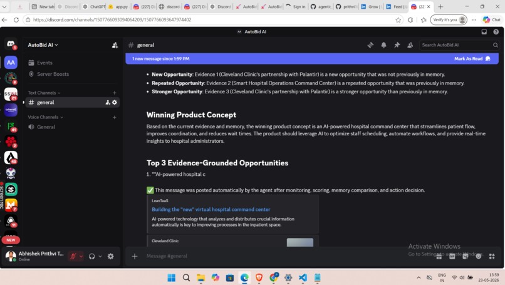Viewport: 505px width, 285px height.
Task: Click Mark As Read button
Action: coord(472,59)
